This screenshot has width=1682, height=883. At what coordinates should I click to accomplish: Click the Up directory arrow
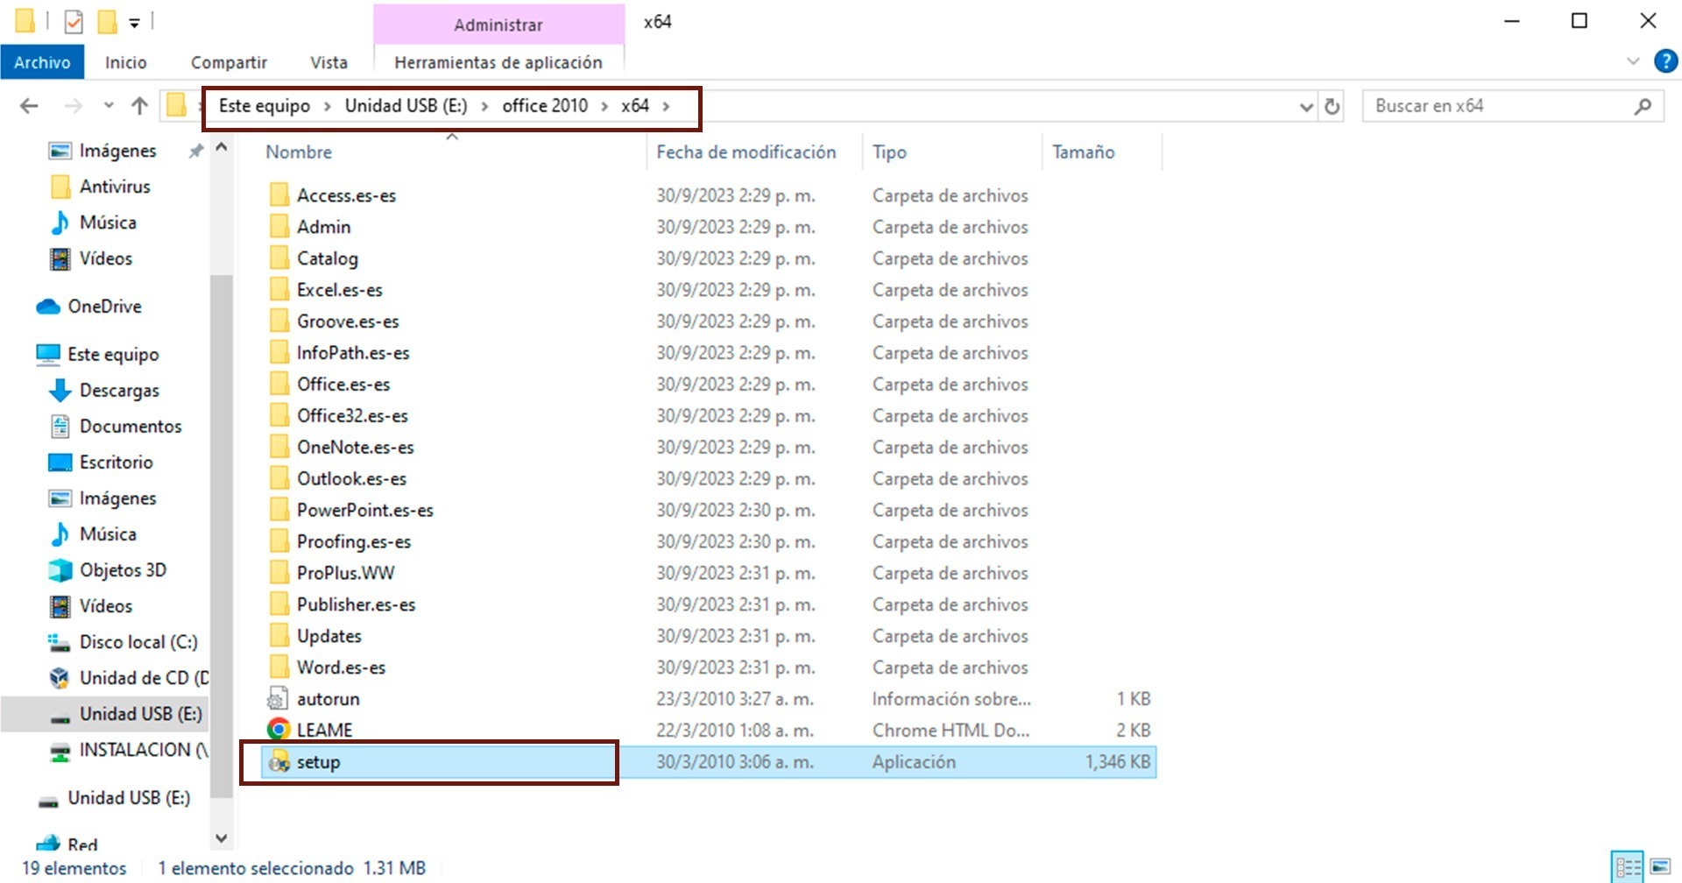[x=139, y=106]
